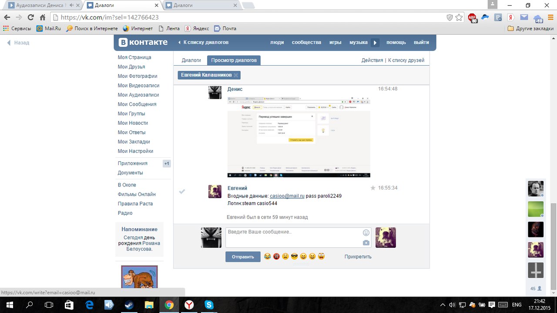Show hidden system tray icons
The height and width of the screenshot is (313, 557).
[x=443, y=305]
